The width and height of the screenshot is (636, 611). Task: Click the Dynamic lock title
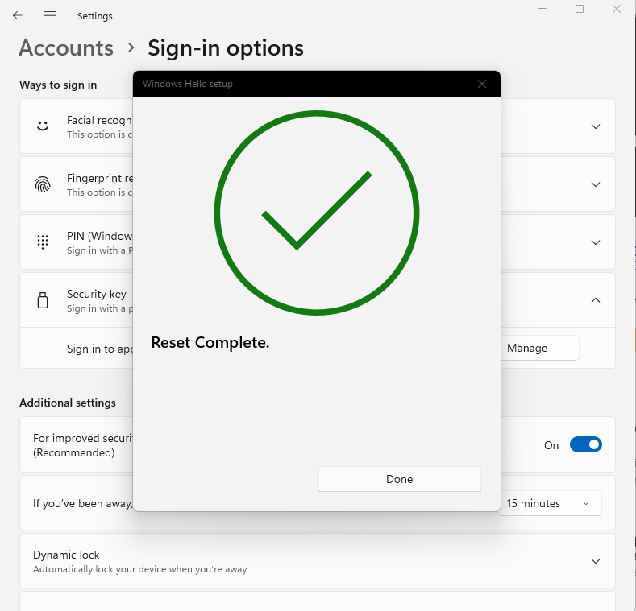pos(66,555)
